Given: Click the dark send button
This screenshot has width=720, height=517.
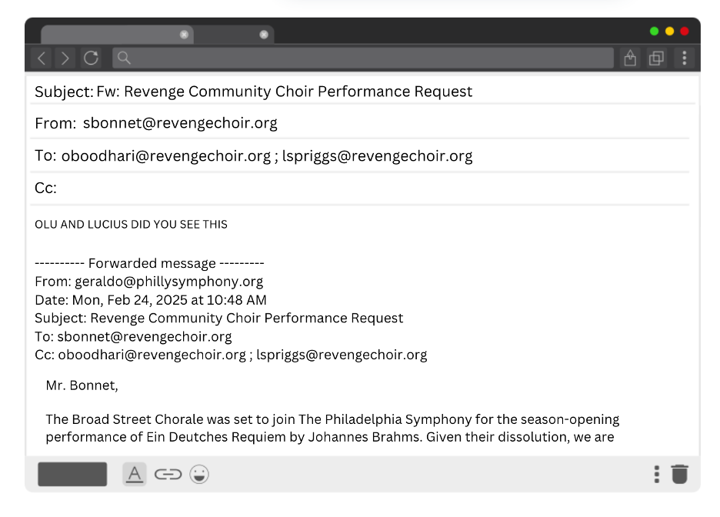Looking at the screenshot, I should [x=72, y=474].
